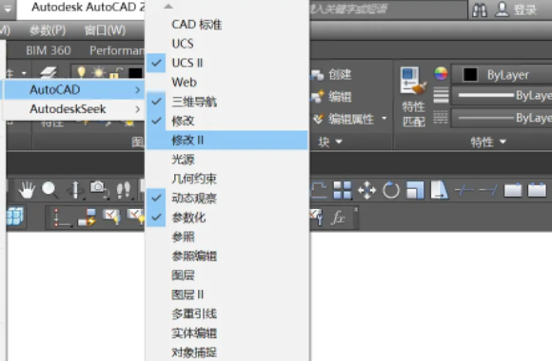The height and width of the screenshot is (361, 552).
Task: Click the light bulb layer icon
Action: click(81, 72)
